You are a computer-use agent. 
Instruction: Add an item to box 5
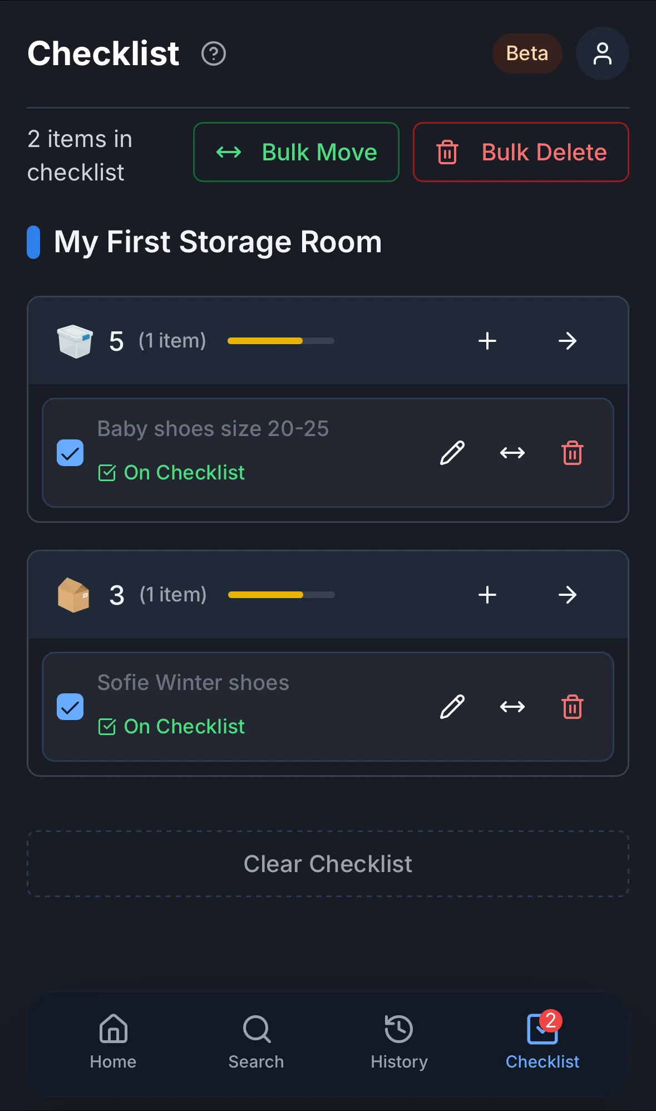coord(487,341)
